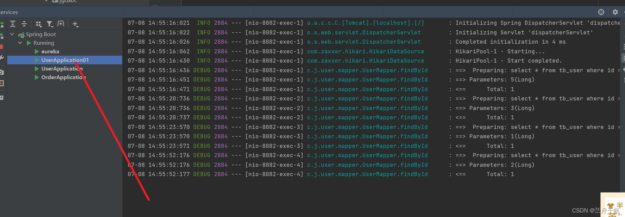
Task: Select the eureka service
Action: click(x=50, y=51)
